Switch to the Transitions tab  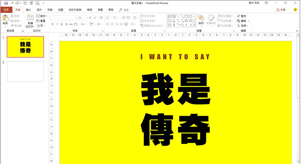[50, 10]
